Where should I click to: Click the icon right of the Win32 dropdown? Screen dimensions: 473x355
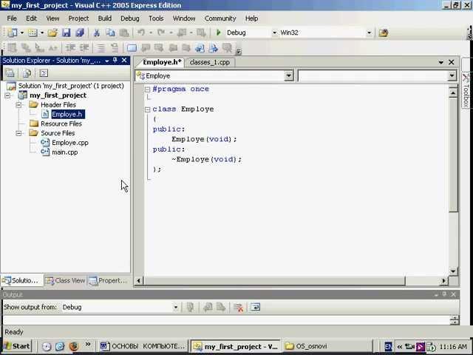[384, 33]
